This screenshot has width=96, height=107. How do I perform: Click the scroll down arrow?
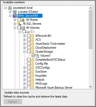[90, 87]
